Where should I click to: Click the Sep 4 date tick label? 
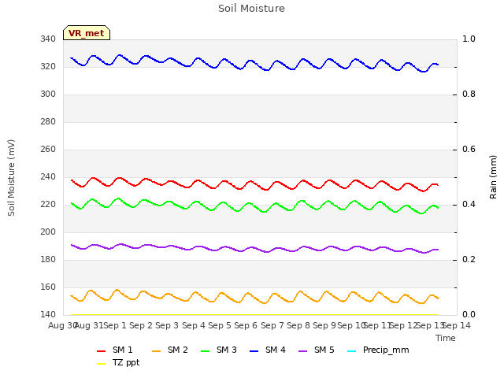pos(193,325)
